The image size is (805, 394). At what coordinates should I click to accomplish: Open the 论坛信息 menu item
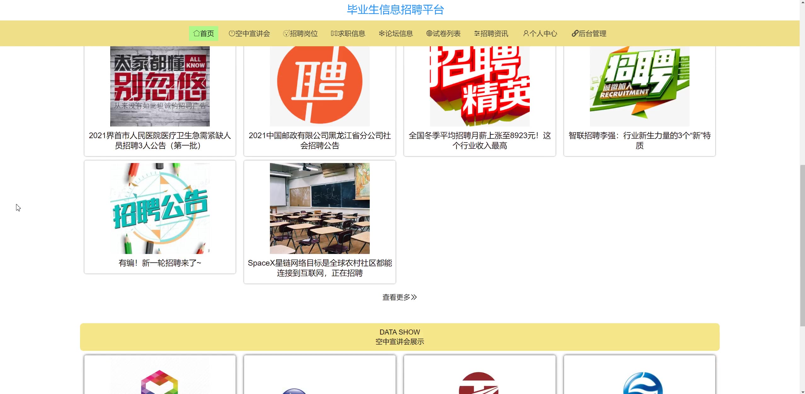pos(399,33)
